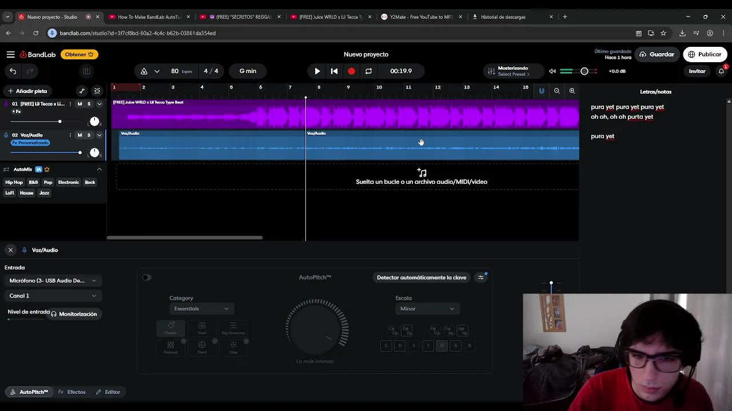Solo track 01 Lil Tecca beat
Viewport: 732px width, 411px height.
coord(89,104)
